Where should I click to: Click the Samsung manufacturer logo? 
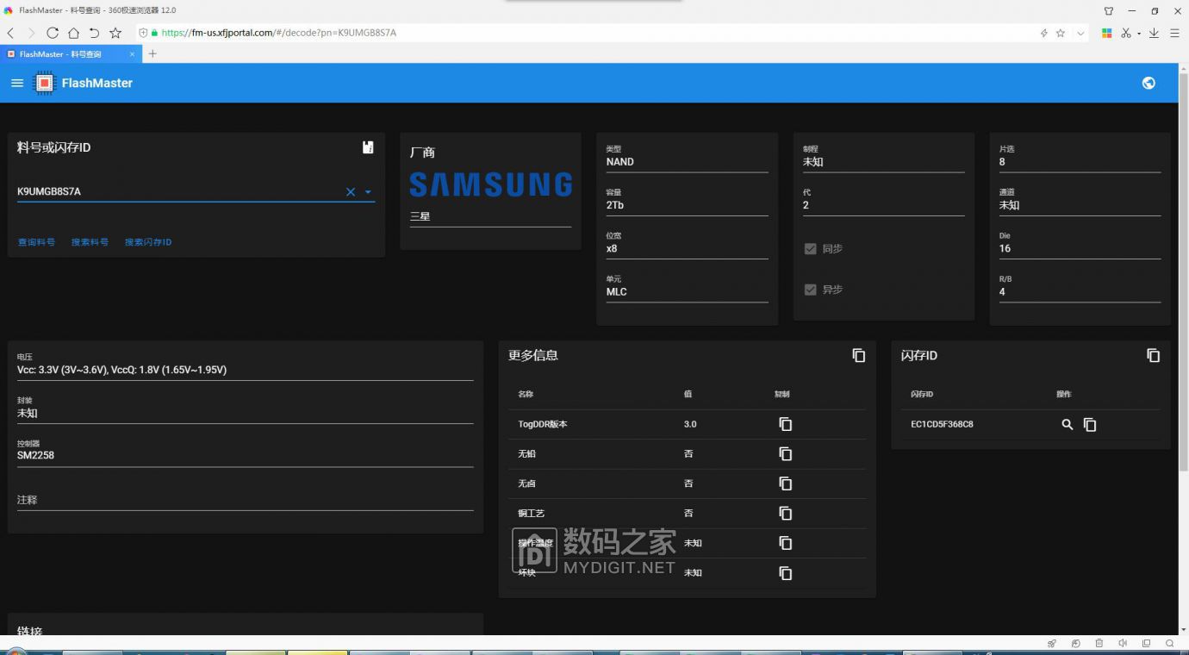[490, 184]
